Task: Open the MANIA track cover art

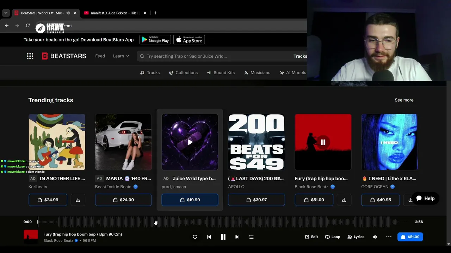Action: click(123, 142)
